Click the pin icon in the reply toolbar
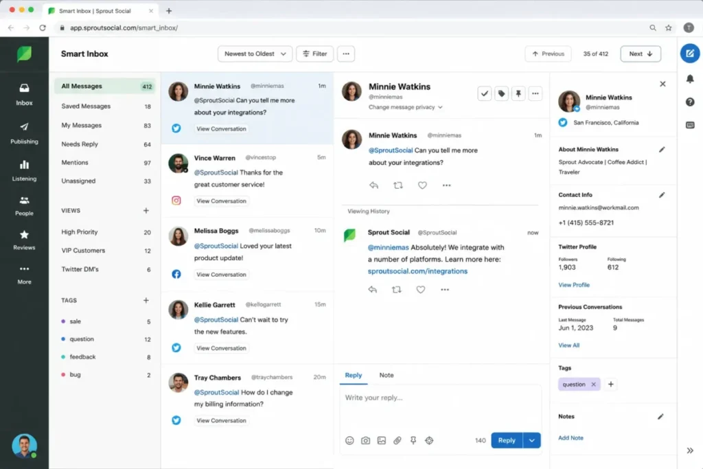The image size is (703, 469). (413, 440)
